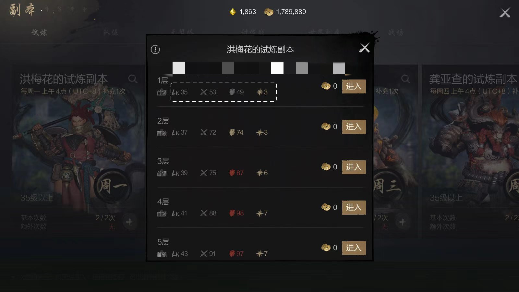Add extra attempts on Wednesday dungeon card
The width and height of the screenshot is (519, 292).
tap(403, 222)
